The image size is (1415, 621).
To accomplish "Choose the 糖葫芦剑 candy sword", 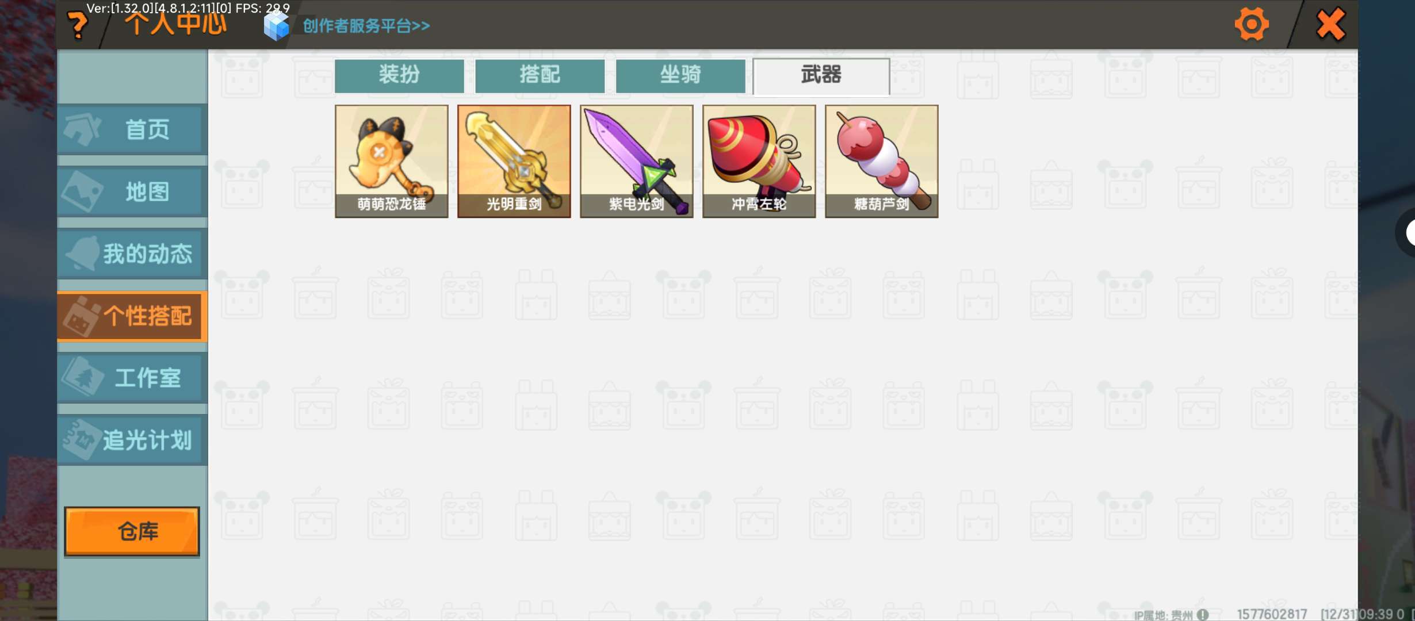I will pyautogui.click(x=882, y=161).
